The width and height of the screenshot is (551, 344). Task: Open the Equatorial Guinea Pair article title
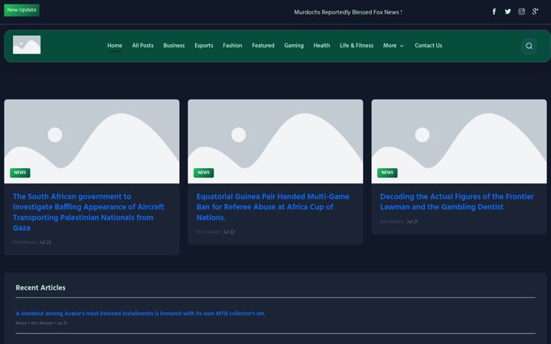click(x=272, y=206)
